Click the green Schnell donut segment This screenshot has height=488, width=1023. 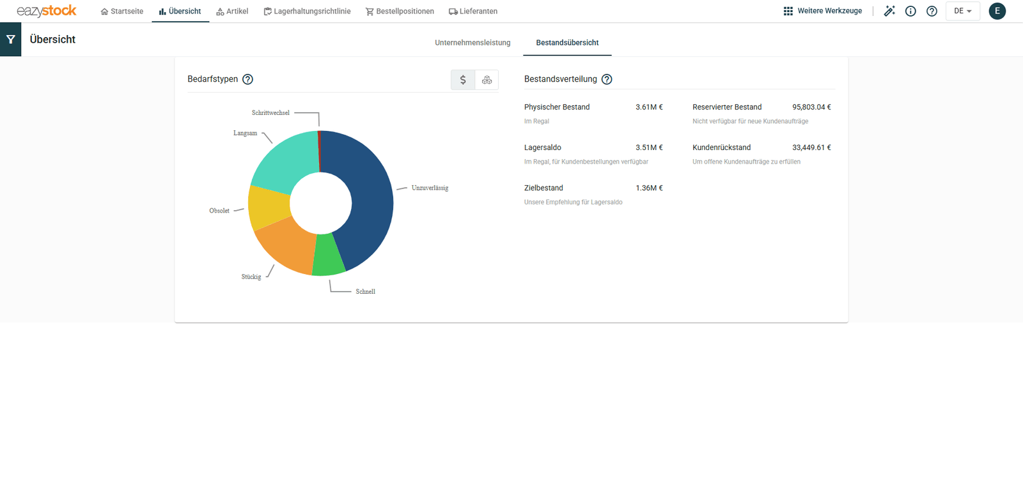[x=329, y=255]
